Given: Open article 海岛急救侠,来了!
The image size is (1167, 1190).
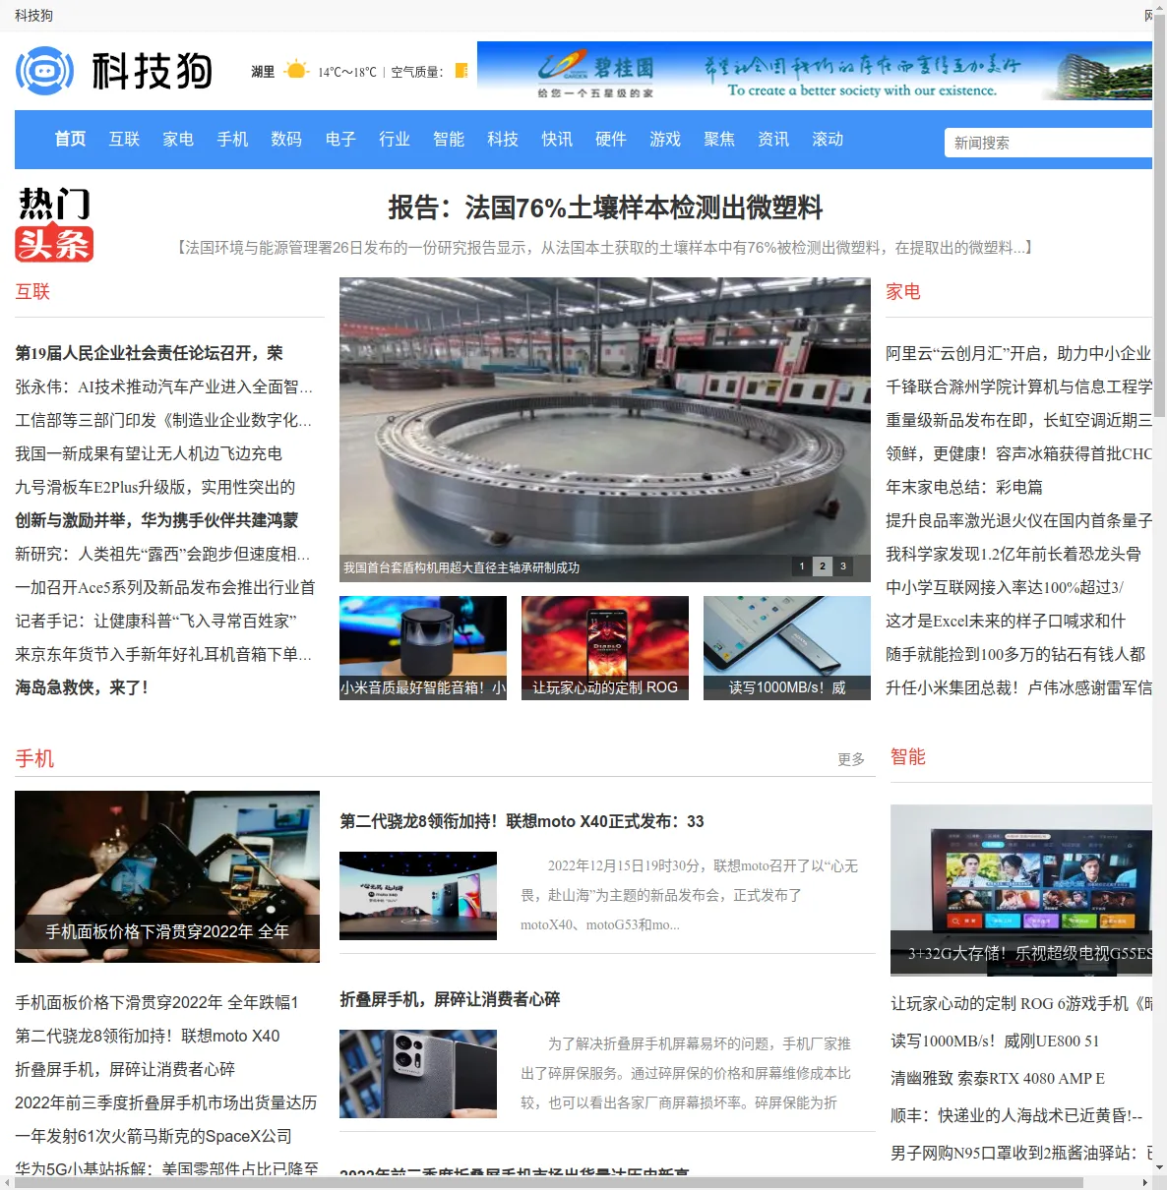Looking at the screenshot, I should (82, 687).
